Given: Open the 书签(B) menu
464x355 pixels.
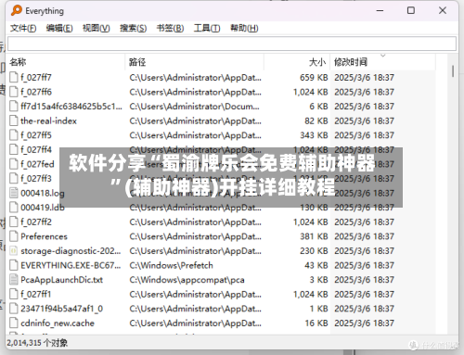Looking at the screenshot, I should pyautogui.click(x=170, y=28).
